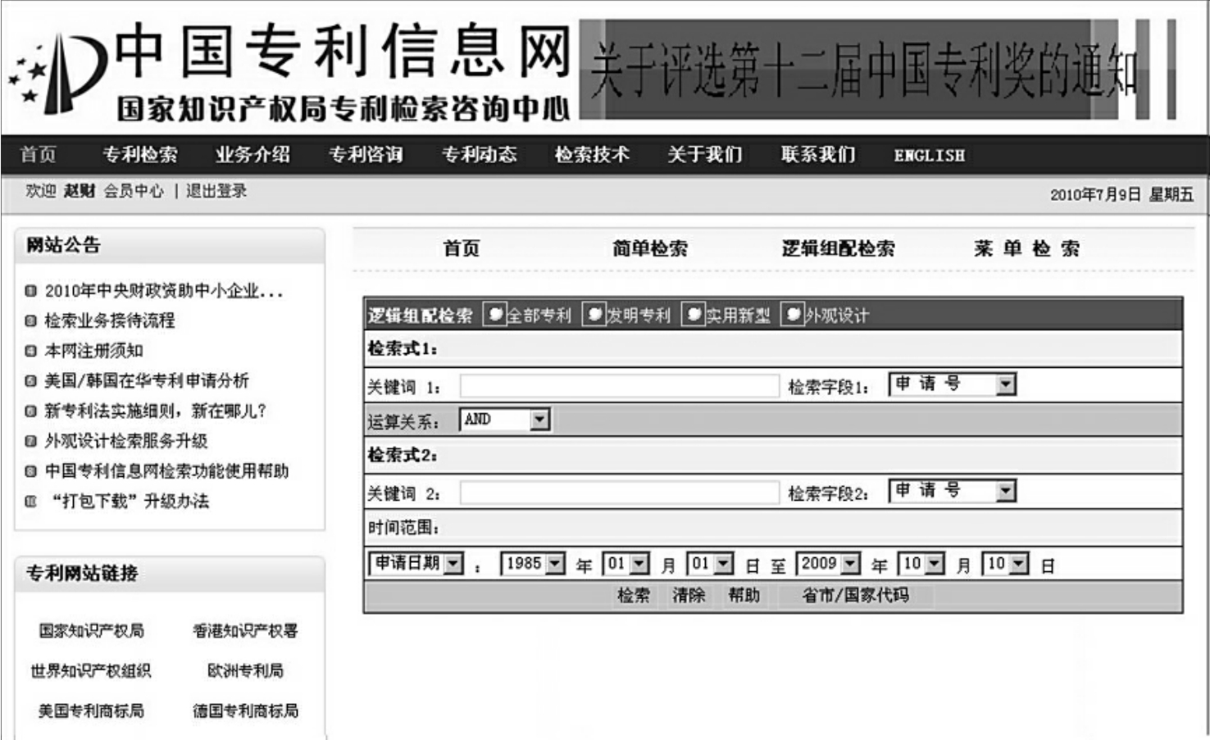The image size is (1210, 740).
Task: Select the 实用新型 radio button
Action: click(x=694, y=315)
